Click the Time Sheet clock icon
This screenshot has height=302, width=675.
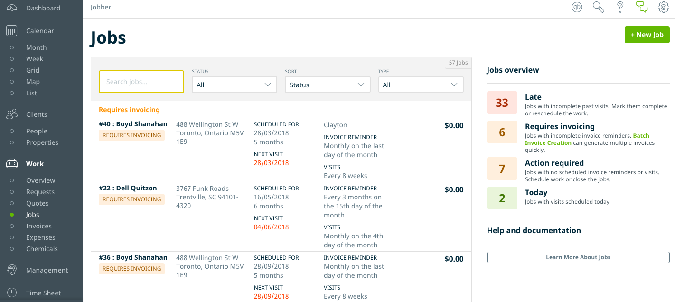(12, 293)
